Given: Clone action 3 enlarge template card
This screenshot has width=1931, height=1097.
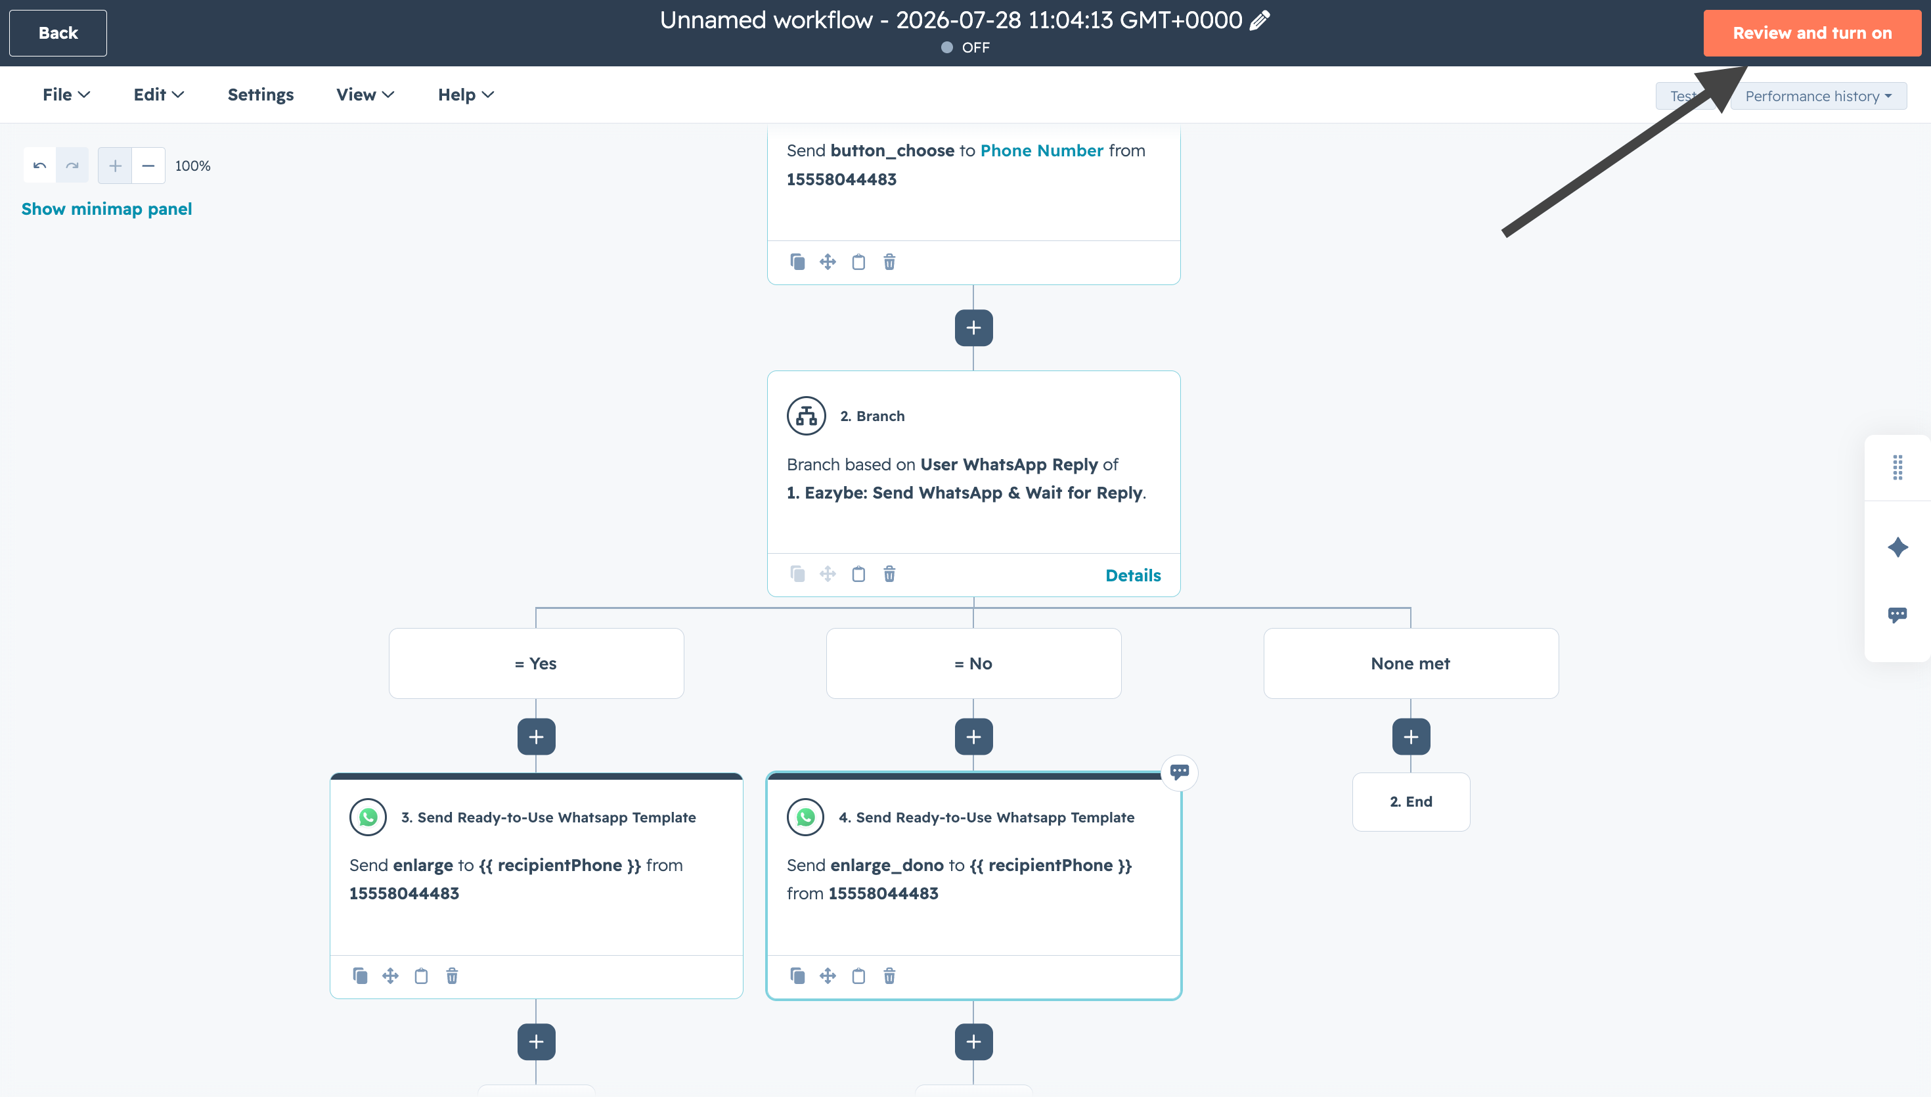Looking at the screenshot, I should (360, 976).
